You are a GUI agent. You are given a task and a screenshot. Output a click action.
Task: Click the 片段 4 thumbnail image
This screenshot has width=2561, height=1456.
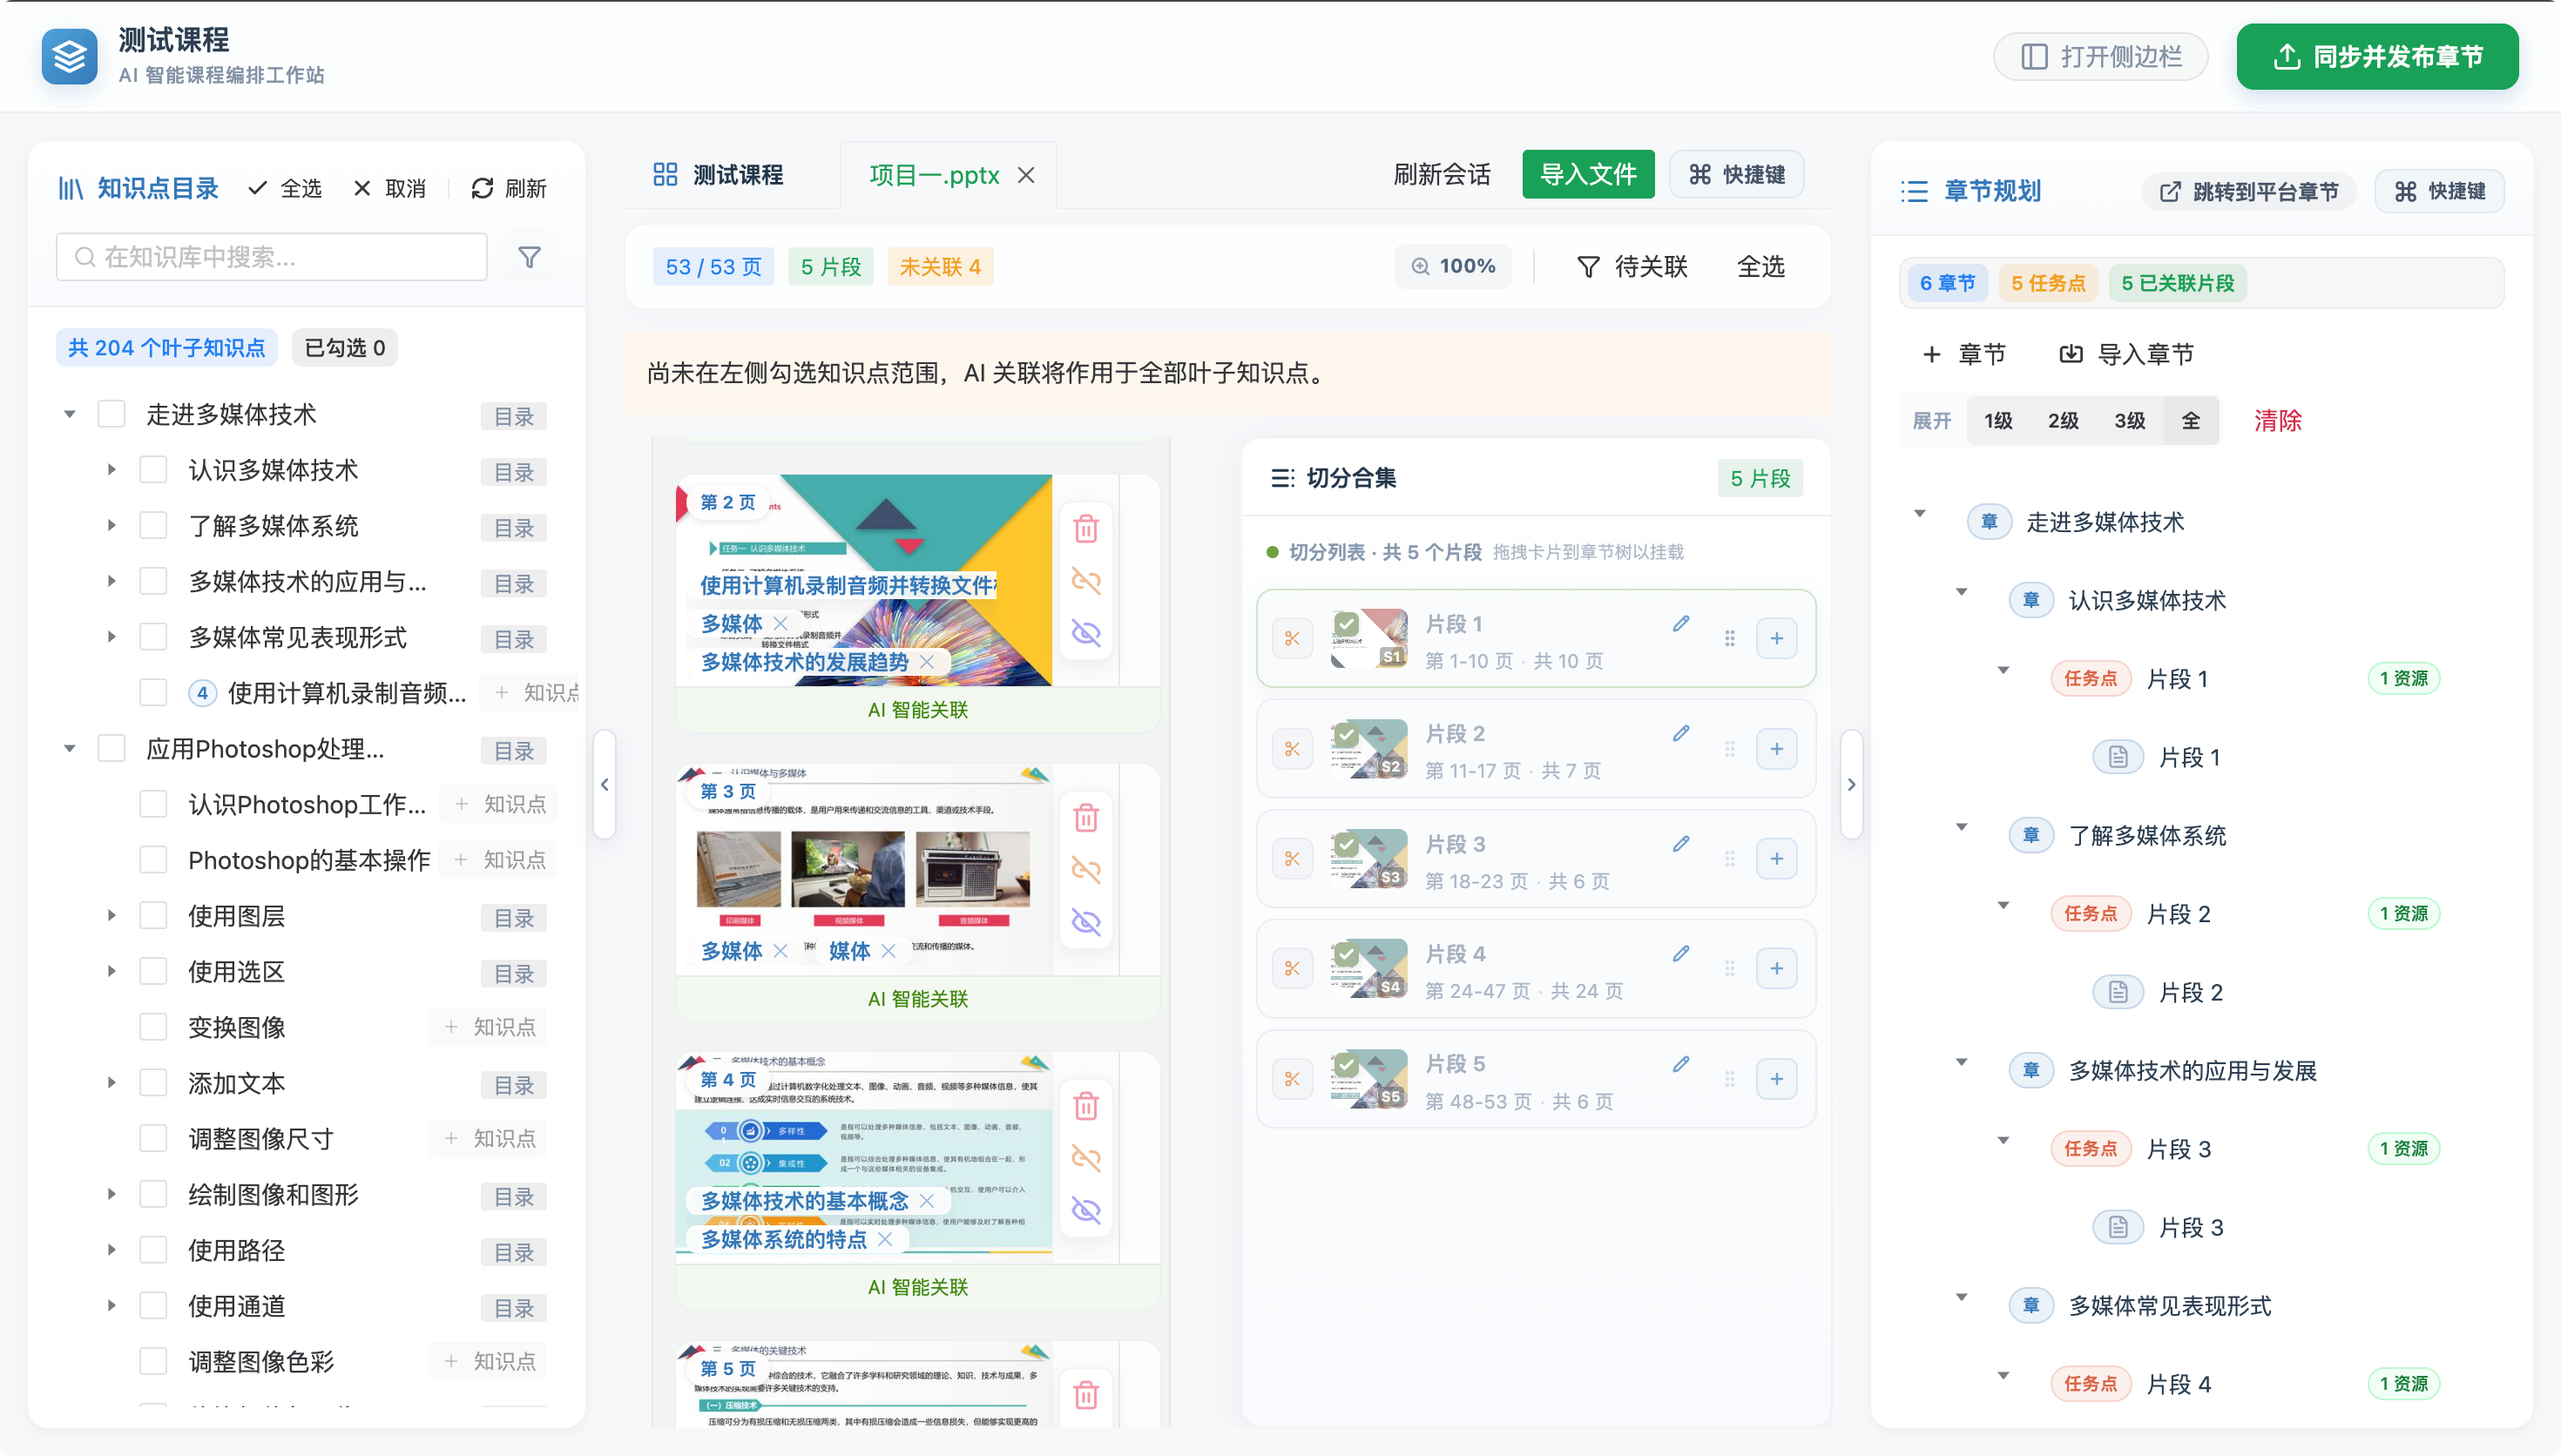pyautogui.click(x=1369, y=968)
